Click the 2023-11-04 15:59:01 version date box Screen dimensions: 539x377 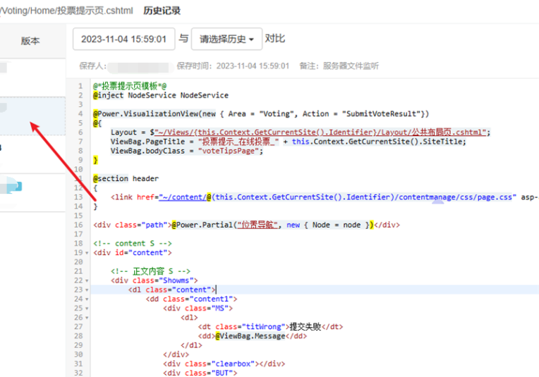click(x=124, y=39)
